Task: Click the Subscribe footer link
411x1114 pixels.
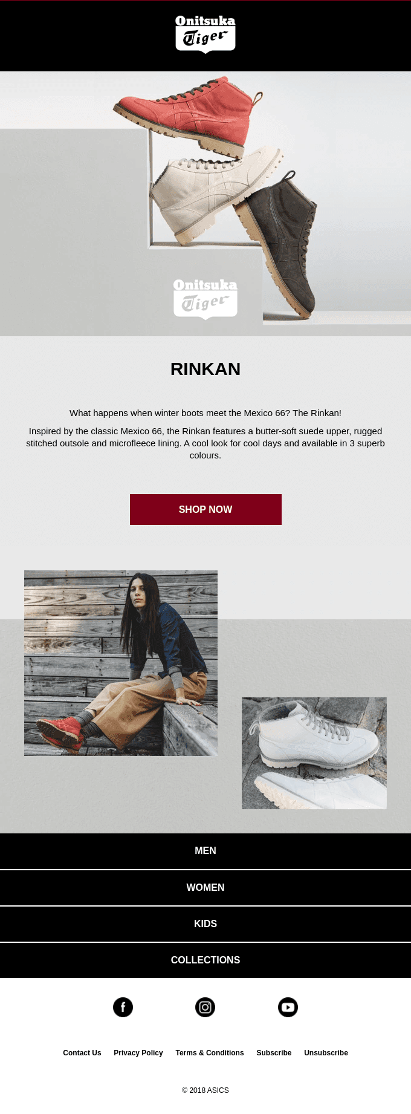Action: coord(274,1053)
